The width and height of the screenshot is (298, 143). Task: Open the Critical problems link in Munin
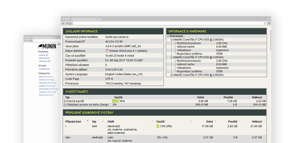coord(42,55)
